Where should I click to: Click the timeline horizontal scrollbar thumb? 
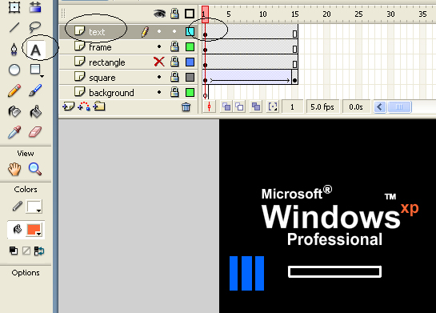399,107
